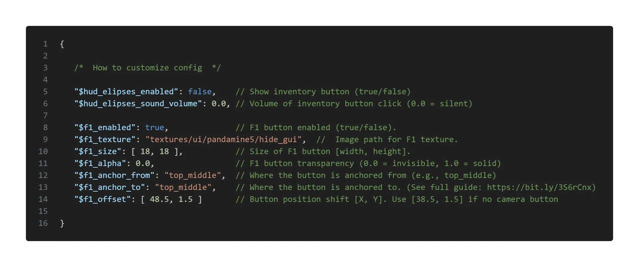This screenshot has height=267, width=639.
Task: Click the 0.0 value of f1_alpha
Action: [x=142, y=163]
